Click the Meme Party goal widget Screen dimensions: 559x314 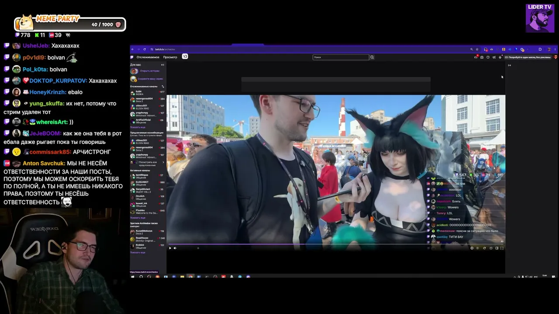pyautogui.click(x=70, y=24)
